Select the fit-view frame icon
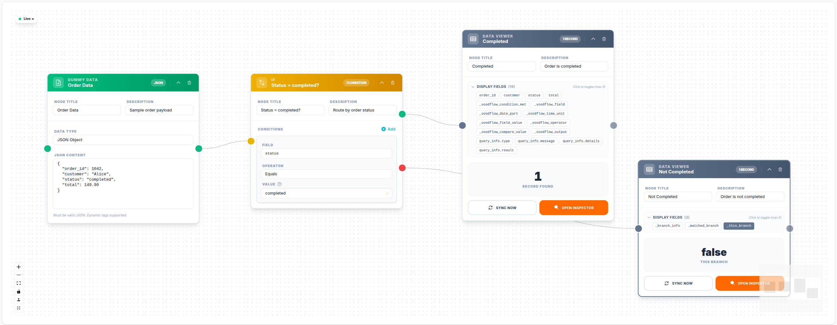This screenshot has height=325, width=837. 18,283
